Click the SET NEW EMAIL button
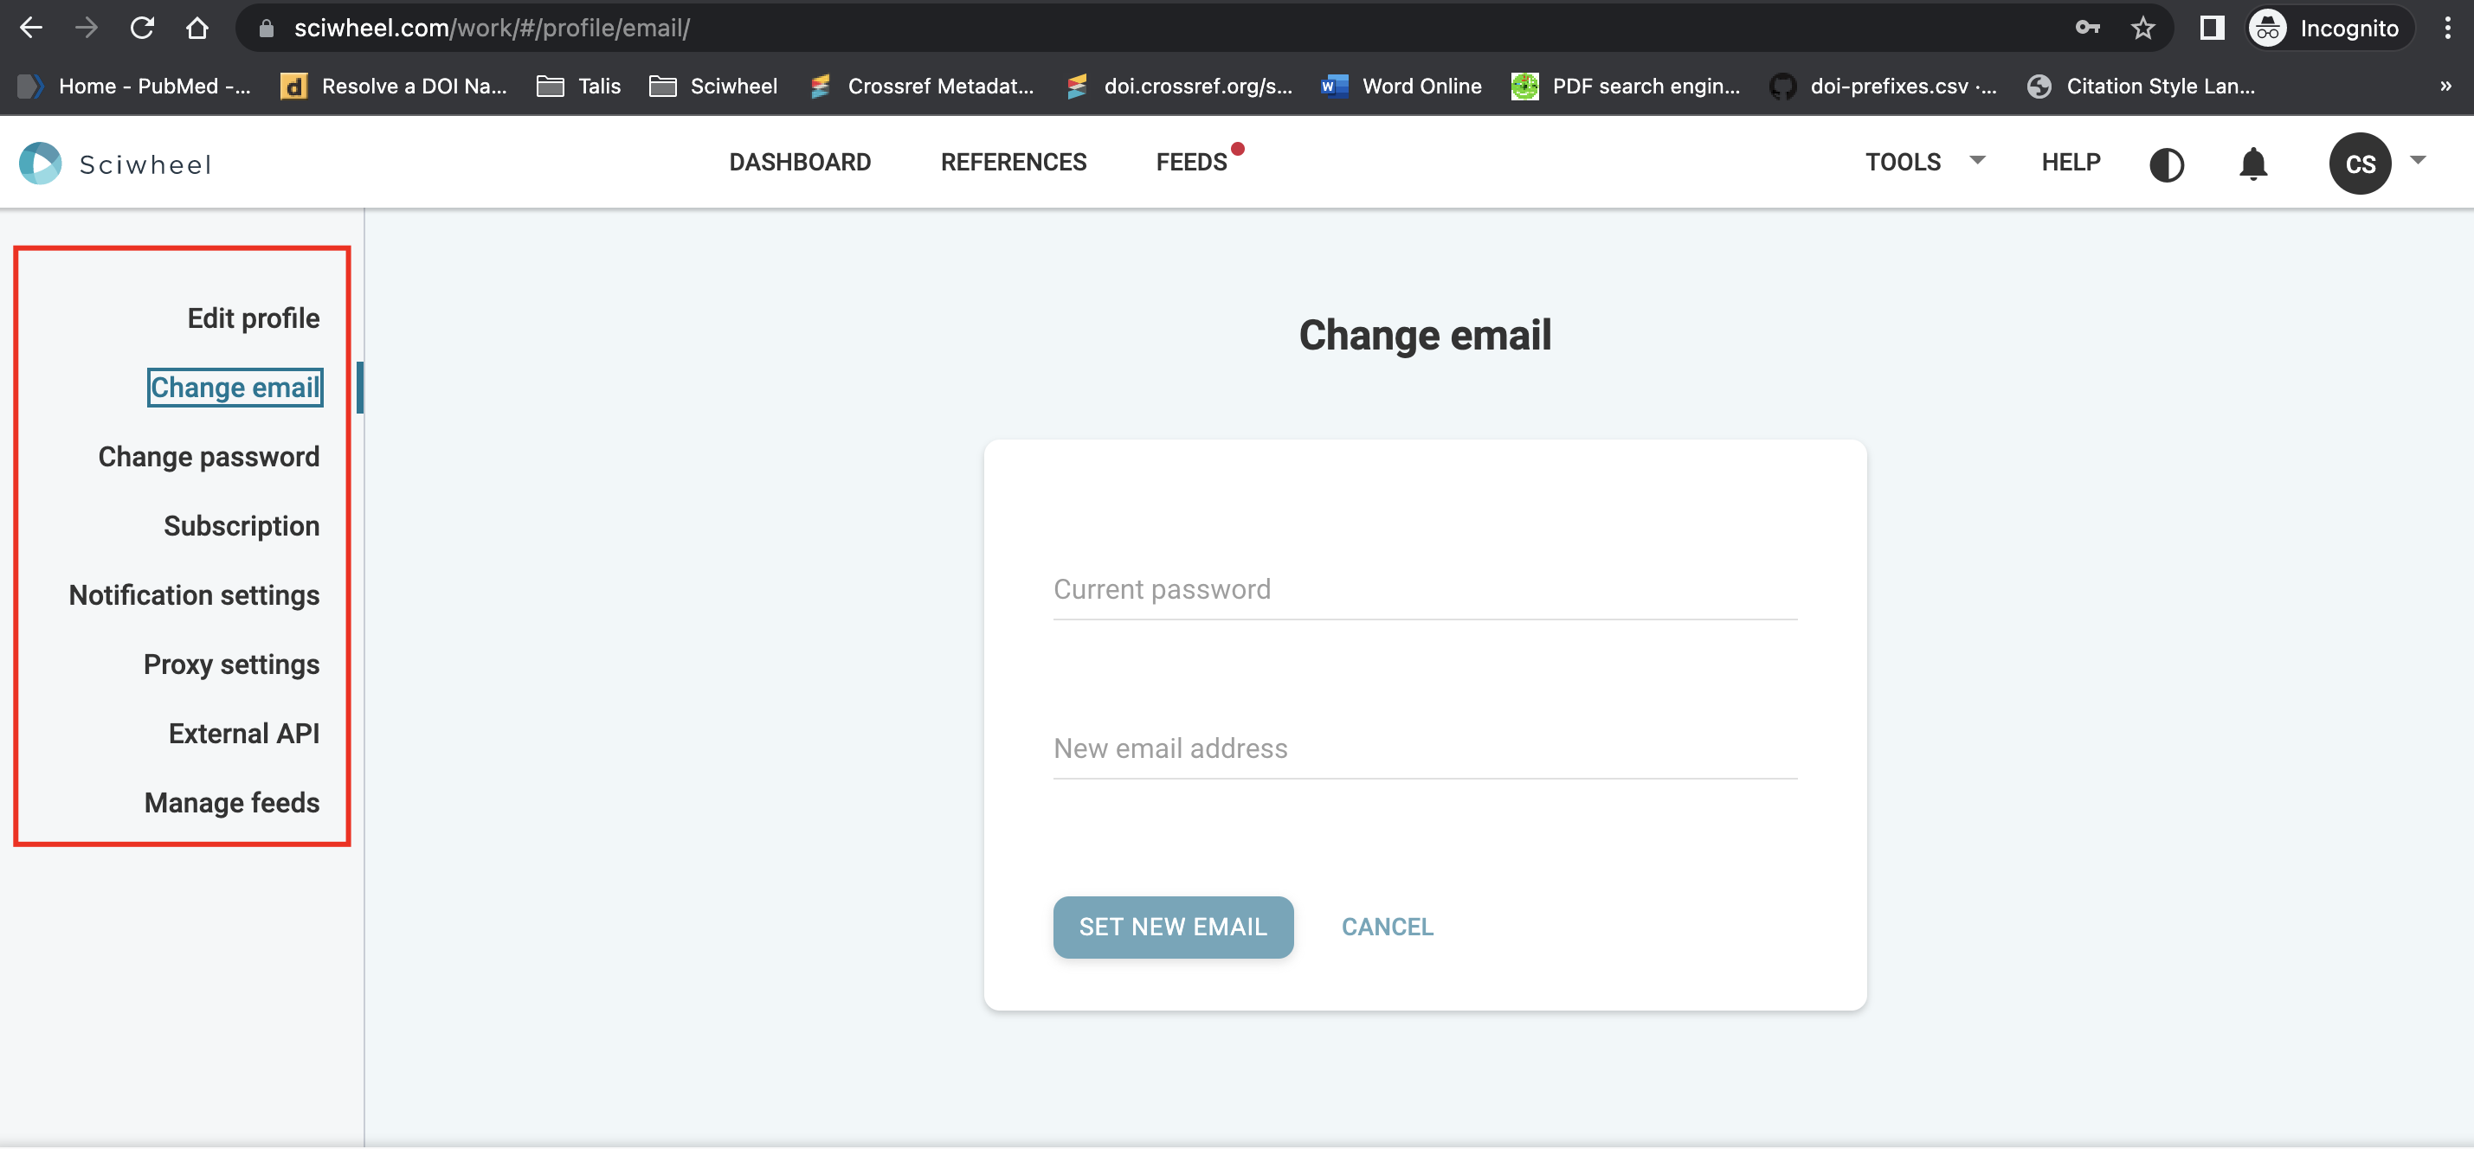Screen dimensions: 2474x1149 [1173, 928]
